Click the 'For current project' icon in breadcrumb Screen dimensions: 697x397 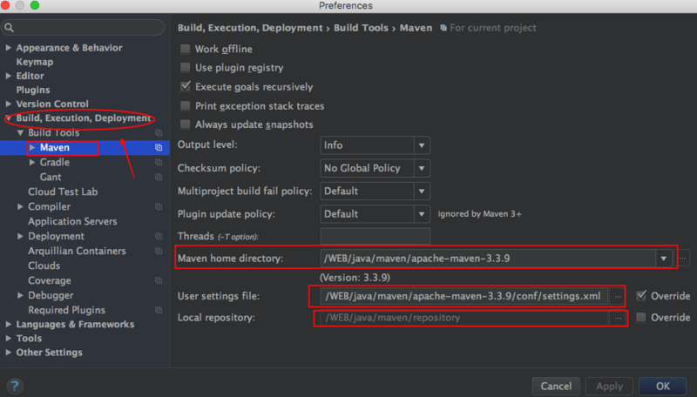pos(443,28)
